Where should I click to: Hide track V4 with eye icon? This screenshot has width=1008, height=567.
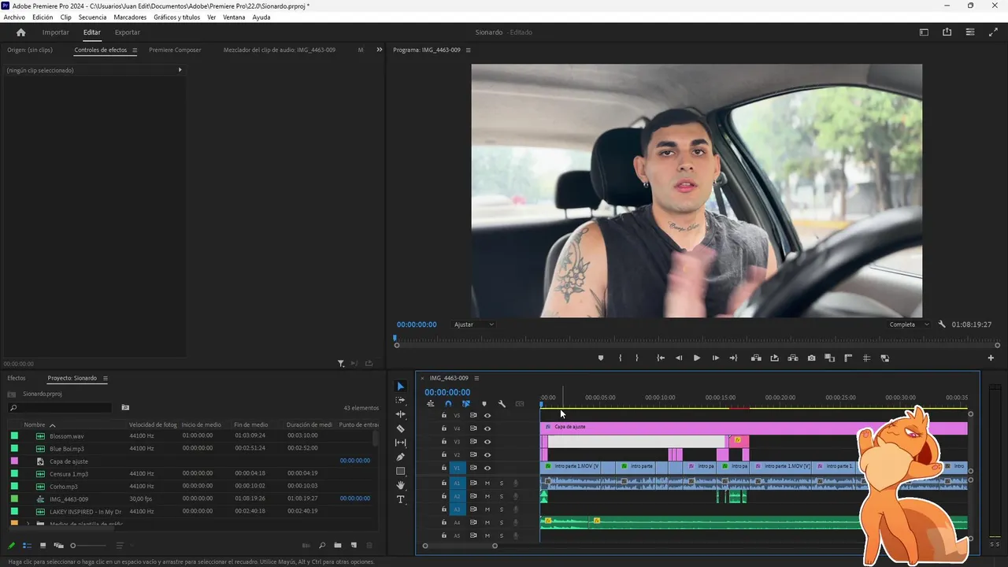click(x=487, y=428)
